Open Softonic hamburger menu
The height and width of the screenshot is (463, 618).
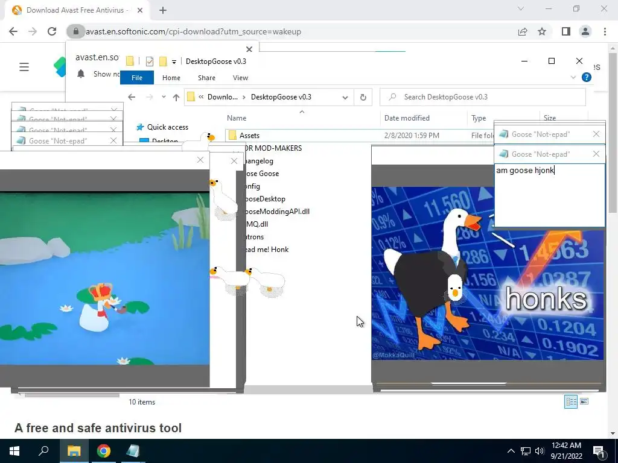[x=24, y=67]
